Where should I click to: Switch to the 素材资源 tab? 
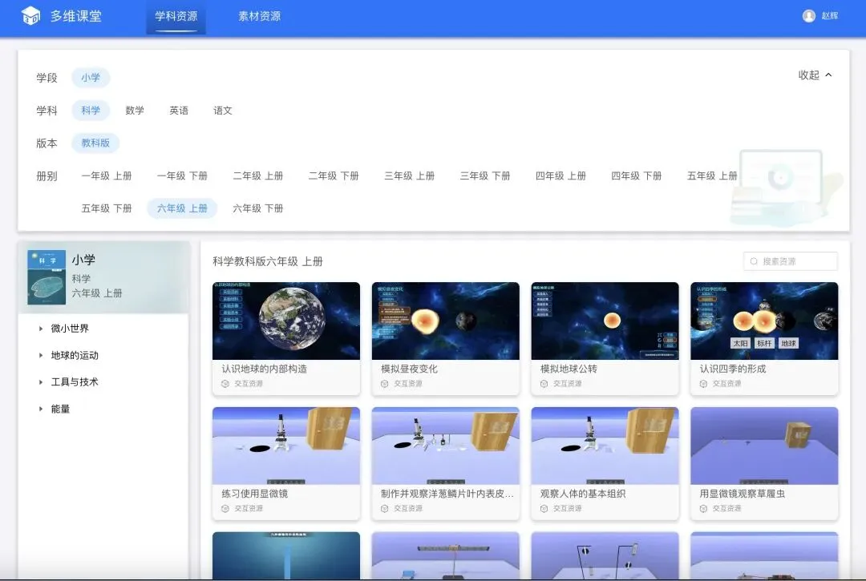pyautogui.click(x=260, y=17)
